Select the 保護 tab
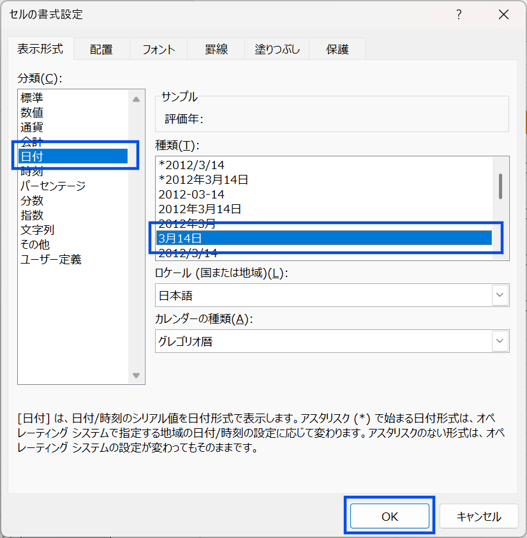Image resolution: width=527 pixels, height=538 pixels. [338, 50]
